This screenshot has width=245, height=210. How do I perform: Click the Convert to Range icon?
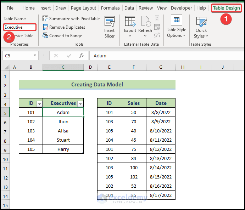[45, 36]
